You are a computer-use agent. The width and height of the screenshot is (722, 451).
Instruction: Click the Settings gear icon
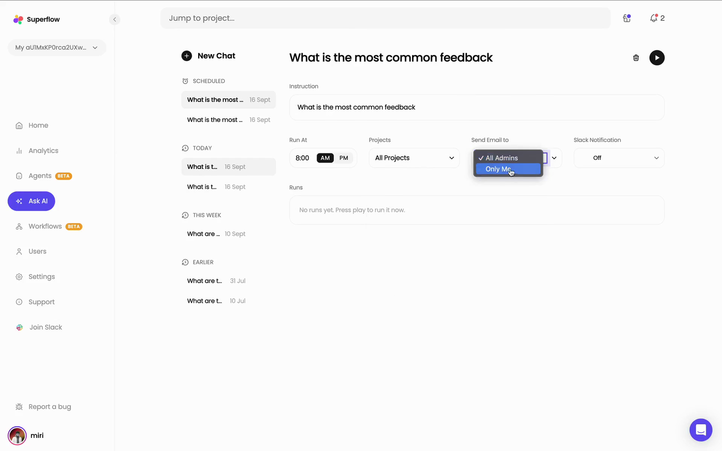pyautogui.click(x=19, y=277)
